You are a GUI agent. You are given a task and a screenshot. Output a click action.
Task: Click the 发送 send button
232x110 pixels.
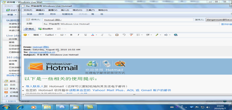[x=29, y=14]
